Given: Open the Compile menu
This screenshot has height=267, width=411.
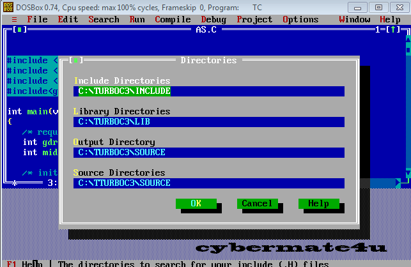Looking at the screenshot, I should tap(173, 19).
